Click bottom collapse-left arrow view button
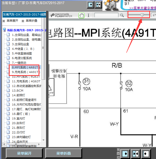The width and height of the screenshot is (156, 159). point(146,154)
